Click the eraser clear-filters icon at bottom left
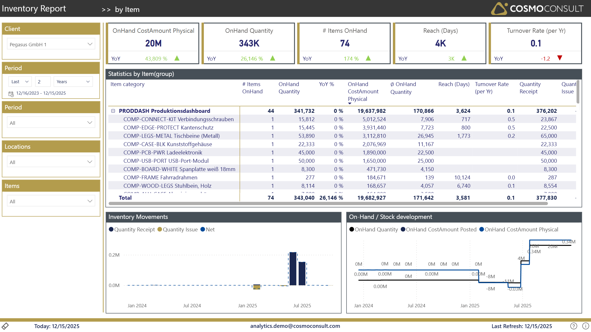Viewport: 591px width, 332px height. pyautogui.click(x=5, y=326)
